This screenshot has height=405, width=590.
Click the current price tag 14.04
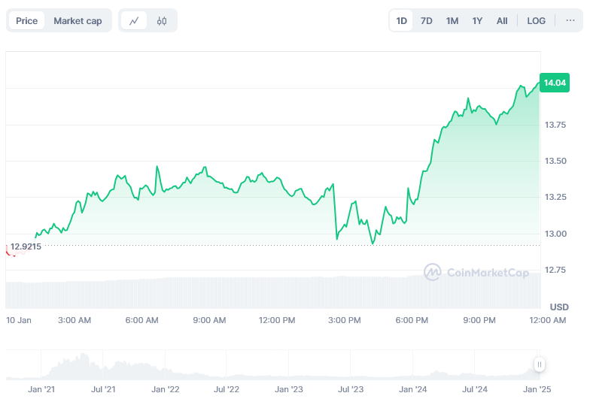click(555, 83)
